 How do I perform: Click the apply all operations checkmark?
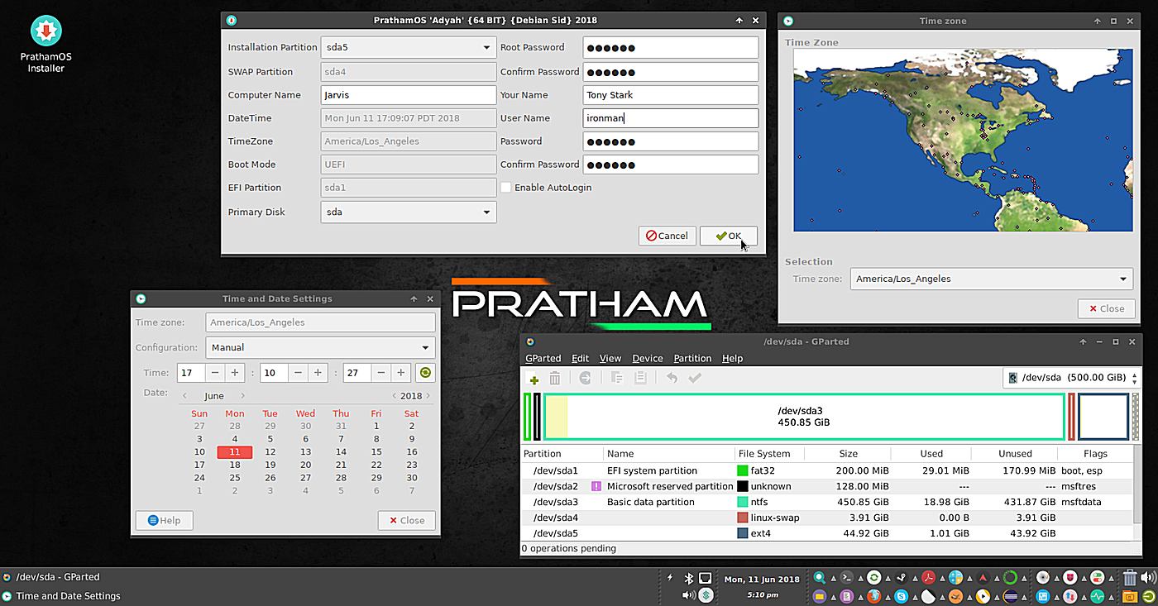click(695, 379)
